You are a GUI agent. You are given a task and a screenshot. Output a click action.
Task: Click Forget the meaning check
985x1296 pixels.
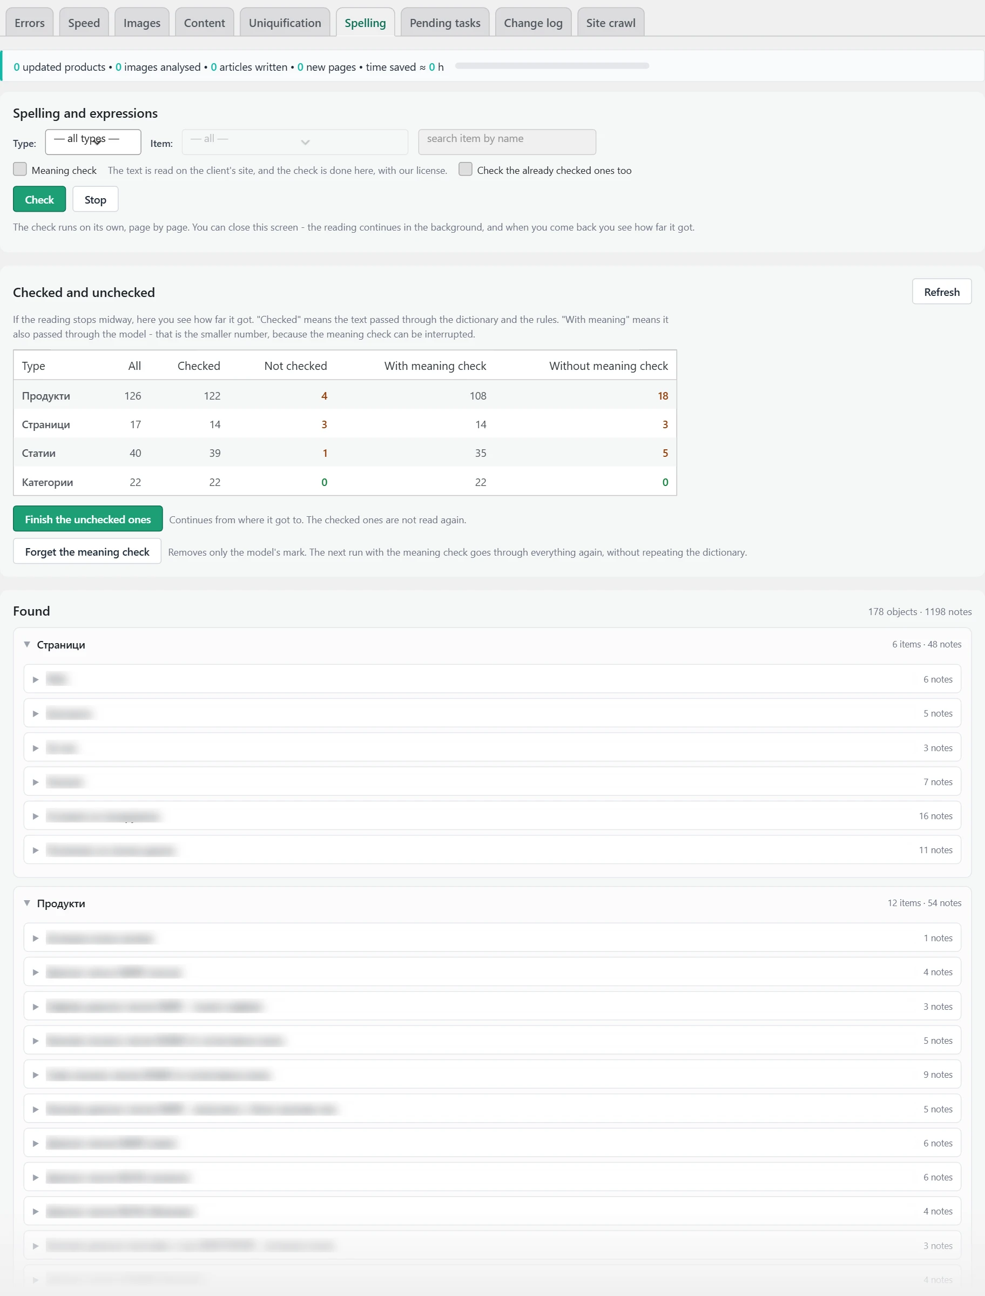[x=87, y=551]
